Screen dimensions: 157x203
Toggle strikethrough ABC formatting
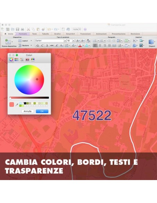[x=52, y=46]
